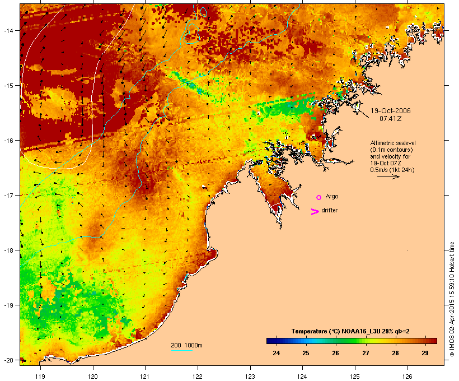Click the longitude axis label '120'
The image size is (459, 381).
pos(93,377)
